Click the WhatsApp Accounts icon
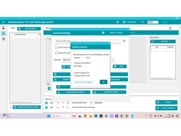 (124, 22)
